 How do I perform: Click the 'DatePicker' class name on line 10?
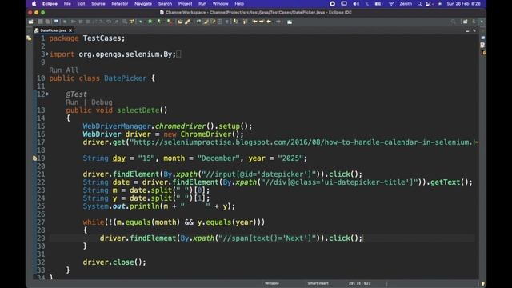click(125, 78)
